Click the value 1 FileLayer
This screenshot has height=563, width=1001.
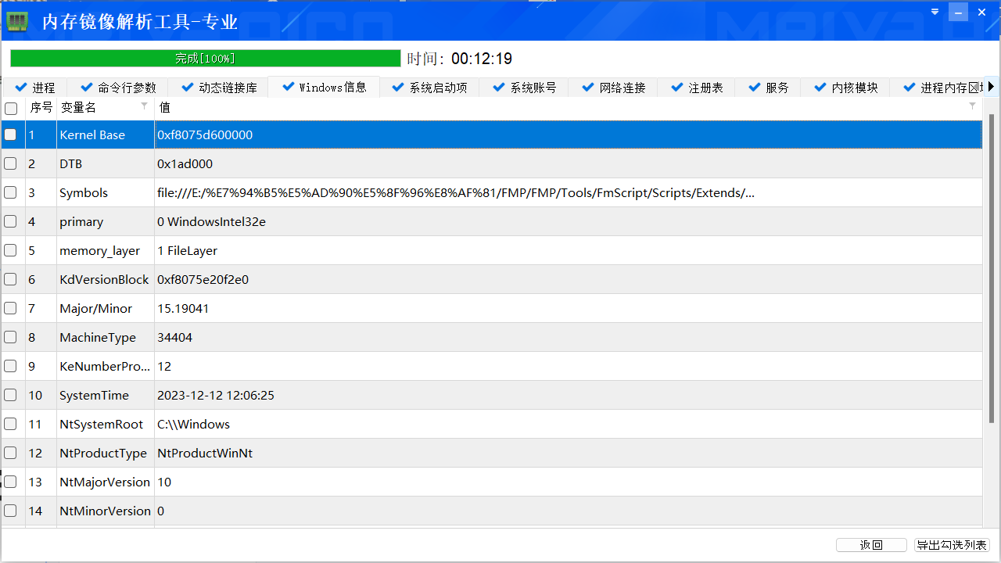(x=187, y=250)
